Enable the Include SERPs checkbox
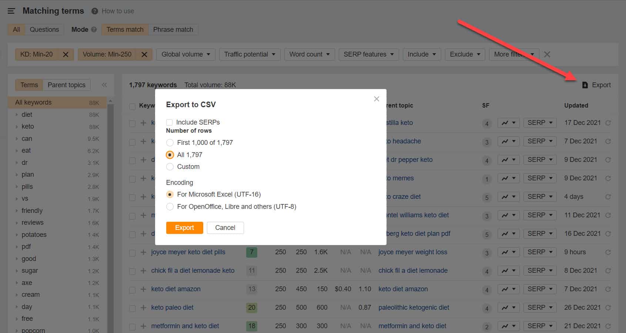This screenshot has height=333, width=626. 169,122
